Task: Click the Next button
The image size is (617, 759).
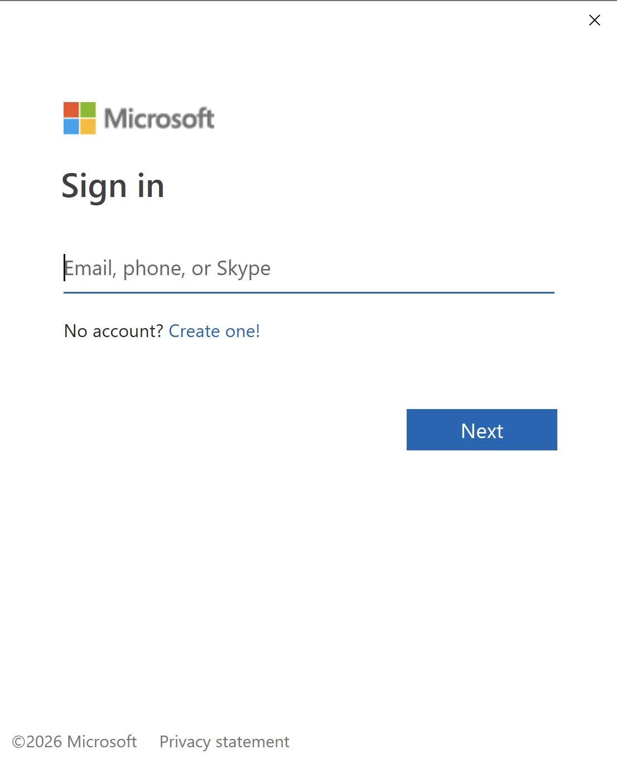Action: tap(481, 430)
